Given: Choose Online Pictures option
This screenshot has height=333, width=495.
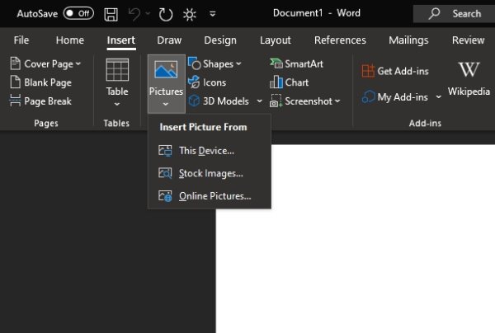Looking at the screenshot, I should click(x=214, y=196).
